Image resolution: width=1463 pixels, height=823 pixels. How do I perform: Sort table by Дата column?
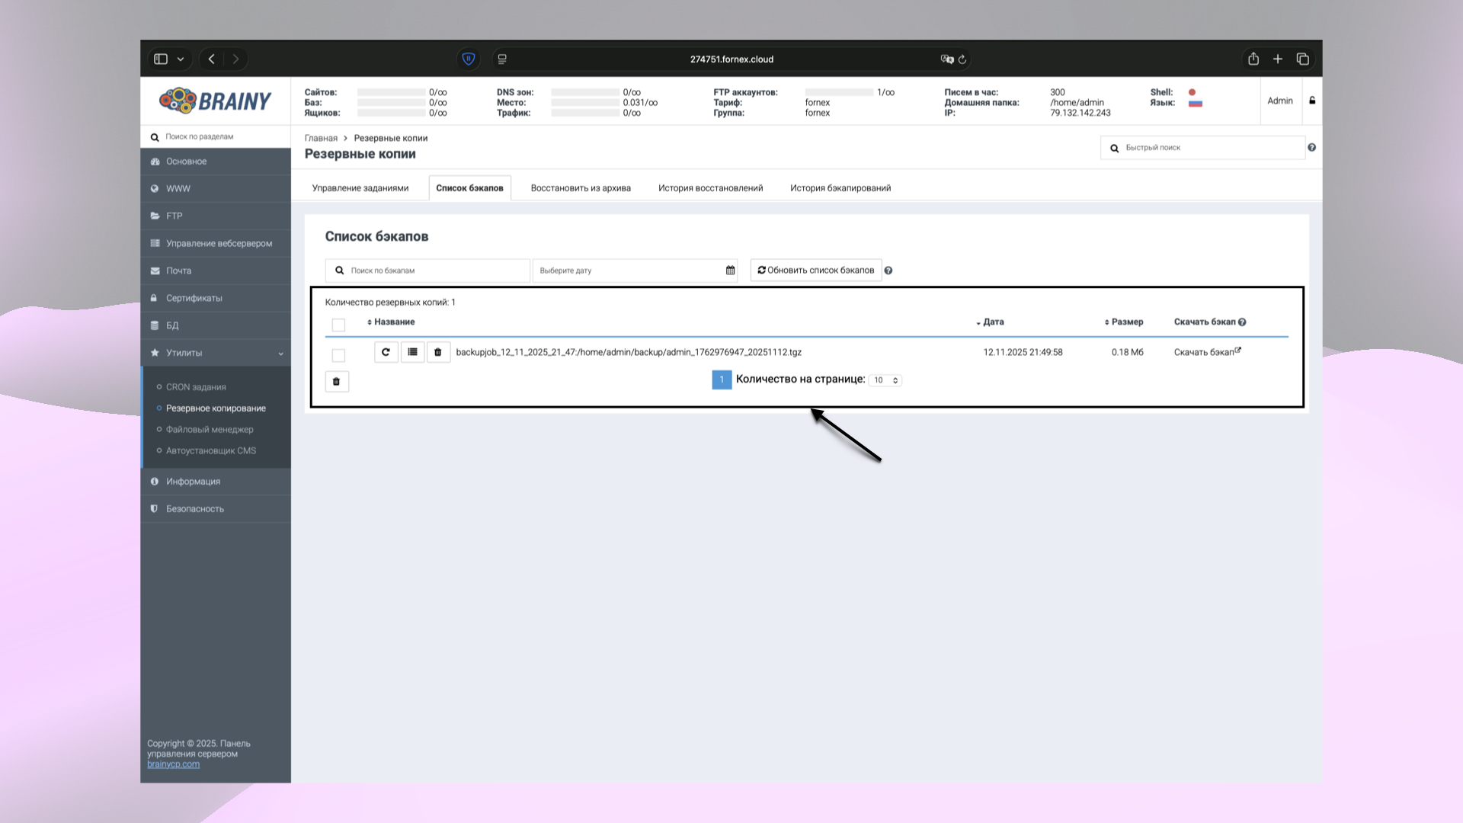990,322
